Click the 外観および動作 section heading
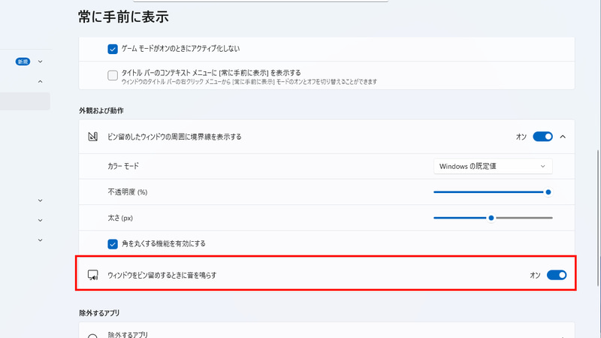 point(101,110)
